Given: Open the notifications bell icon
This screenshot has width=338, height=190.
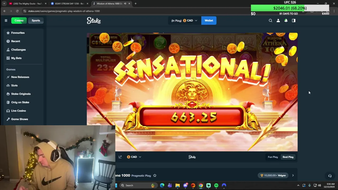Looking at the screenshot, I should (286, 21).
